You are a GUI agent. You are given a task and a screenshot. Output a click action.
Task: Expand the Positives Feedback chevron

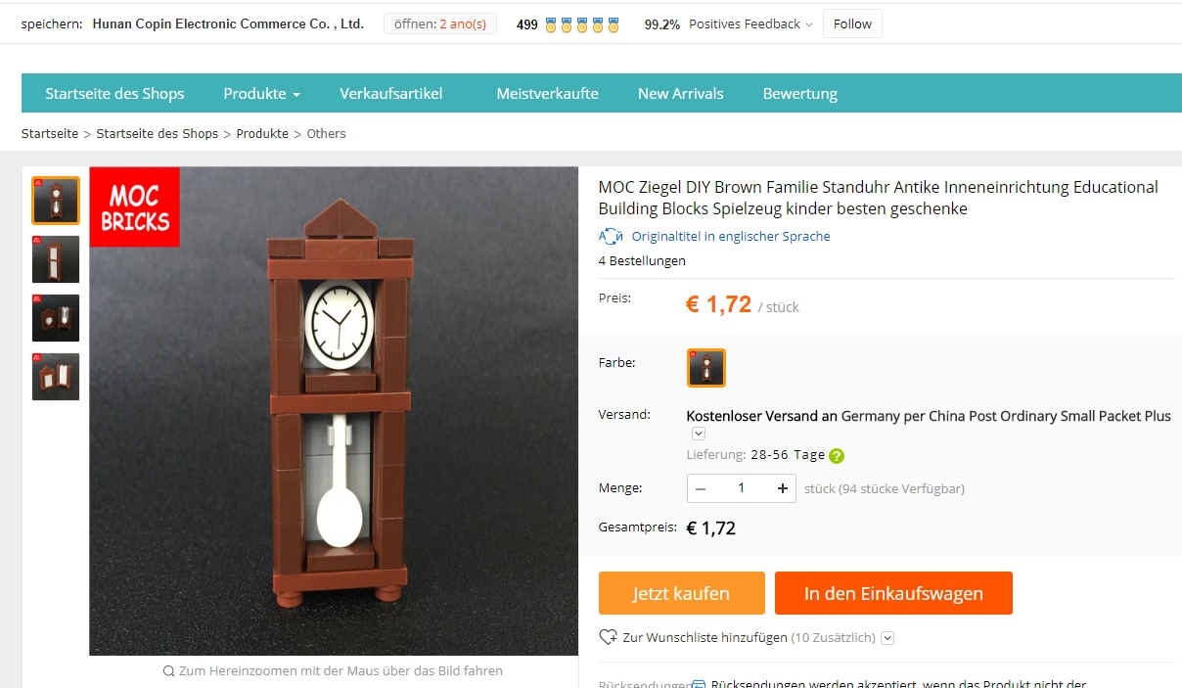pos(809,25)
